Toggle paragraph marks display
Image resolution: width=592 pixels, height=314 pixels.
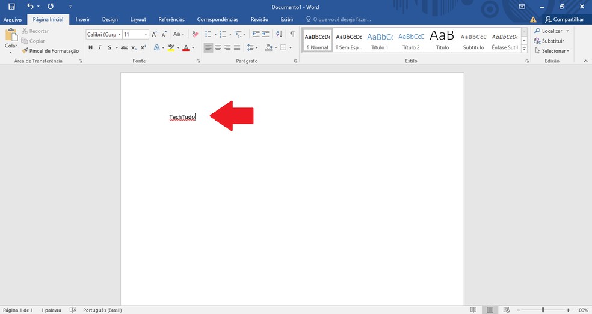[x=292, y=34]
